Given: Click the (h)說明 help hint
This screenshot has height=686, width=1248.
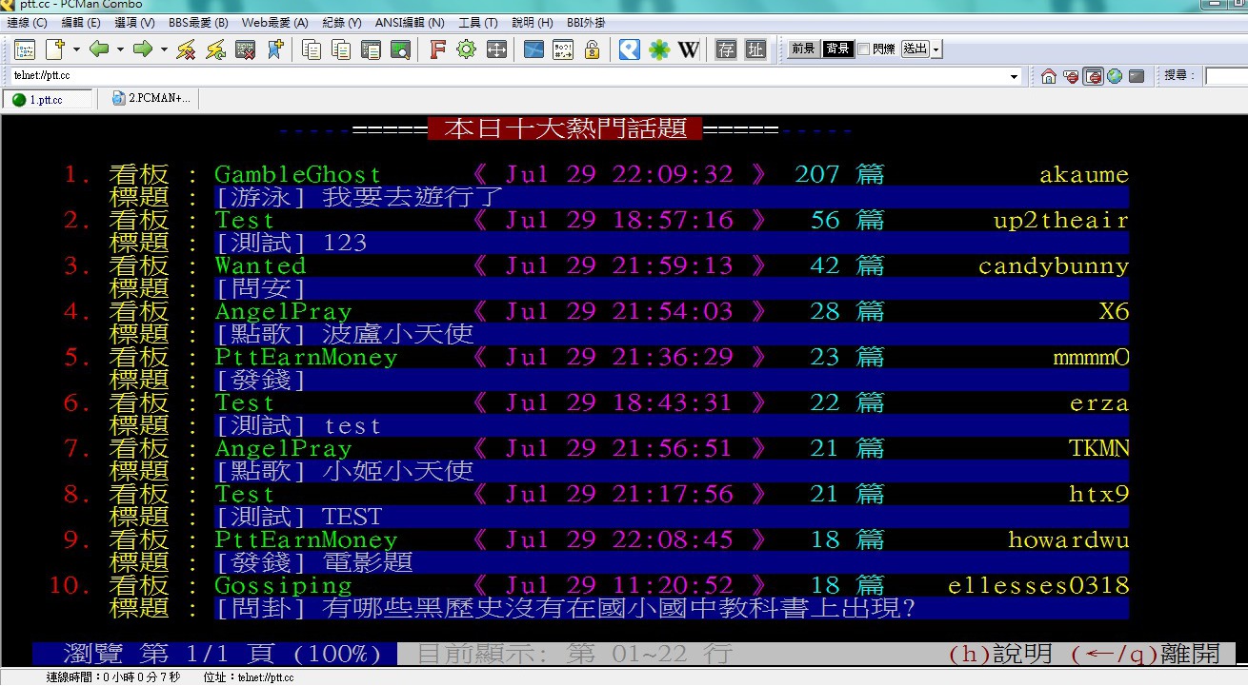Looking at the screenshot, I should coord(1000,654).
